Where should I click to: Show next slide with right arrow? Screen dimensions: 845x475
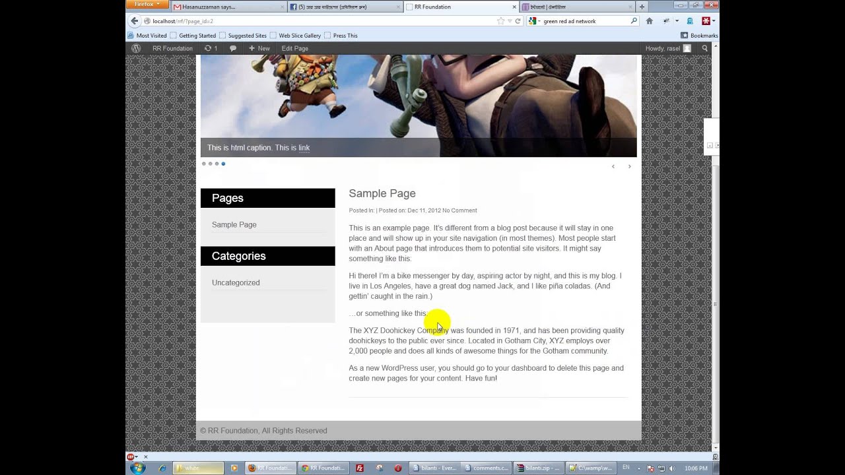pyautogui.click(x=629, y=166)
